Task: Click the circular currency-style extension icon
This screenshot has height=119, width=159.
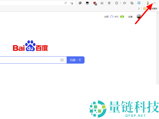Action: [109, 3]
